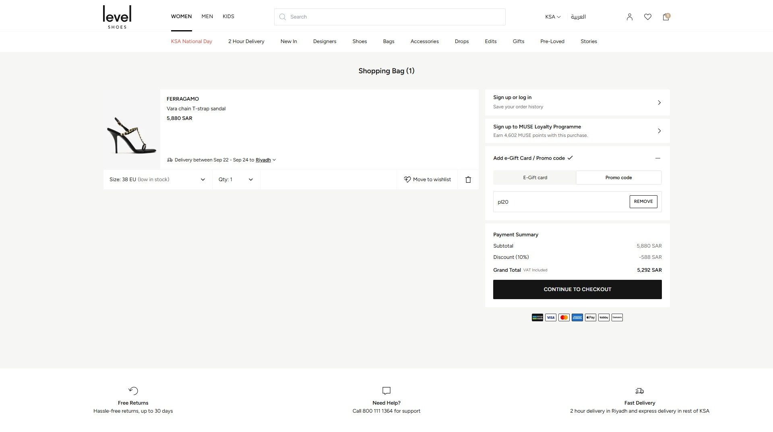Click the tamara payment icon
773x432 pixels.
[x=617, y=318]
